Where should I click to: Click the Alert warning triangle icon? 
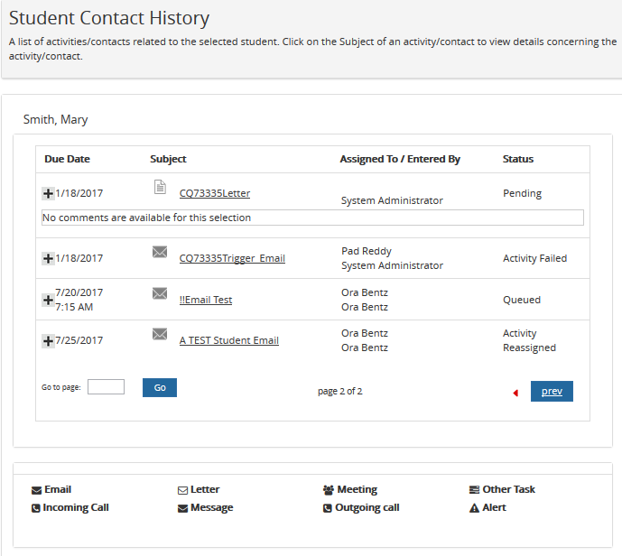coord(474,508)
